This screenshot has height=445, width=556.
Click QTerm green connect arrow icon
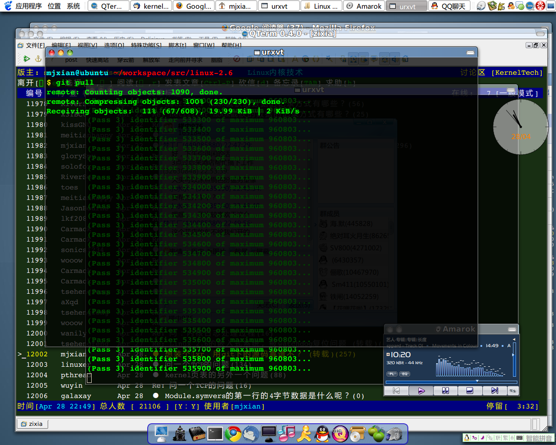27,59
